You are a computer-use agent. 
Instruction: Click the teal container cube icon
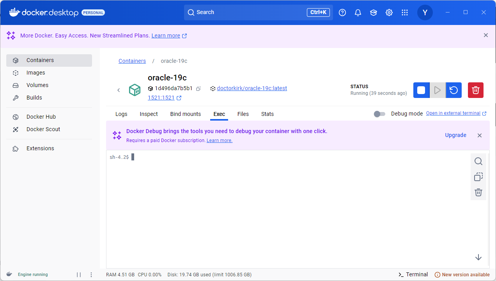pos(135,90)
